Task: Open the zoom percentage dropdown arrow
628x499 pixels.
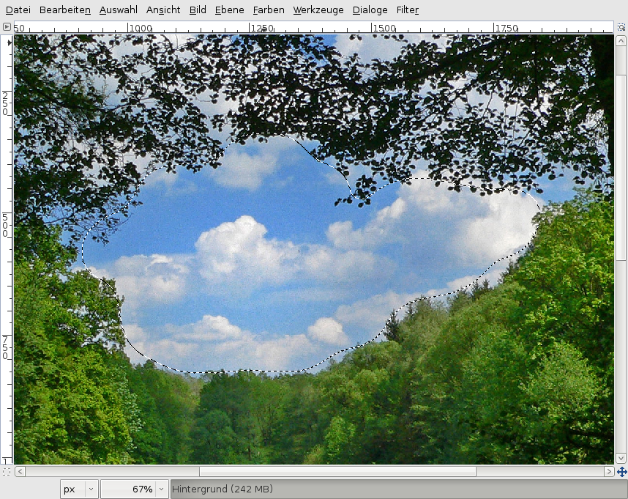Action: pyautogui.click(x=162, y=489)
